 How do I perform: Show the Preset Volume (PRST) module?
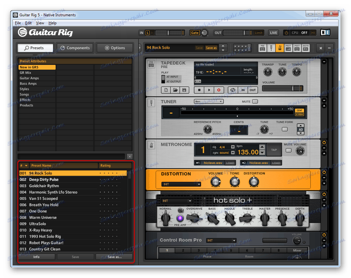point(288,48)
